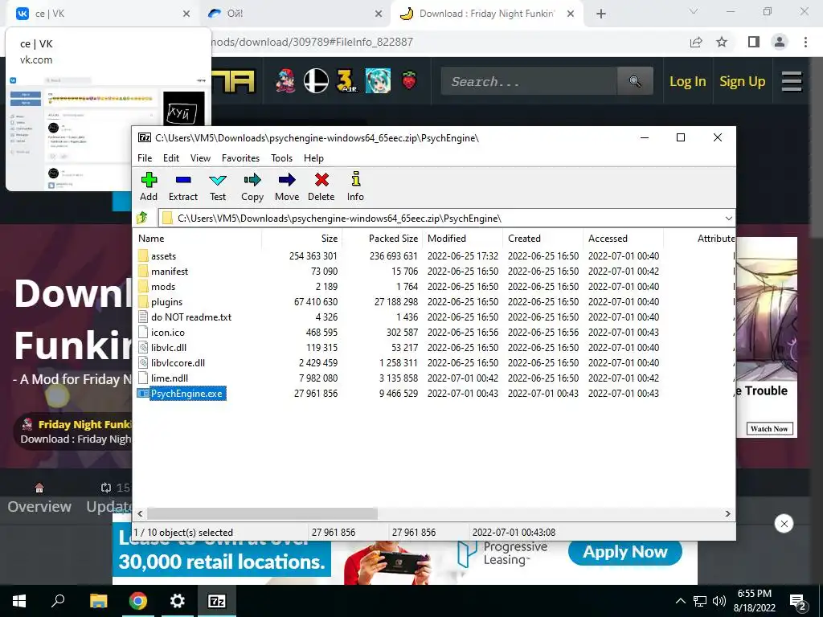This screenshot has height=617, width=823.
Task: Select libvlccore.dll file
Action: 178,362
